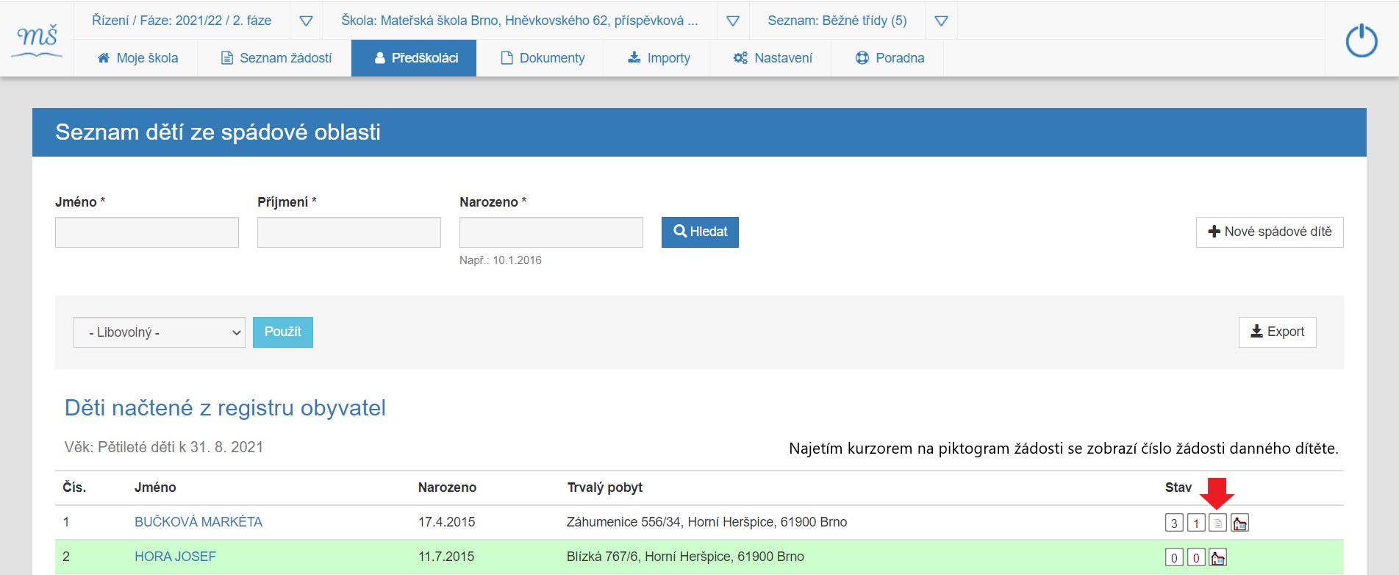Open the Škola: Mateřská škola Brno selector

520,21
